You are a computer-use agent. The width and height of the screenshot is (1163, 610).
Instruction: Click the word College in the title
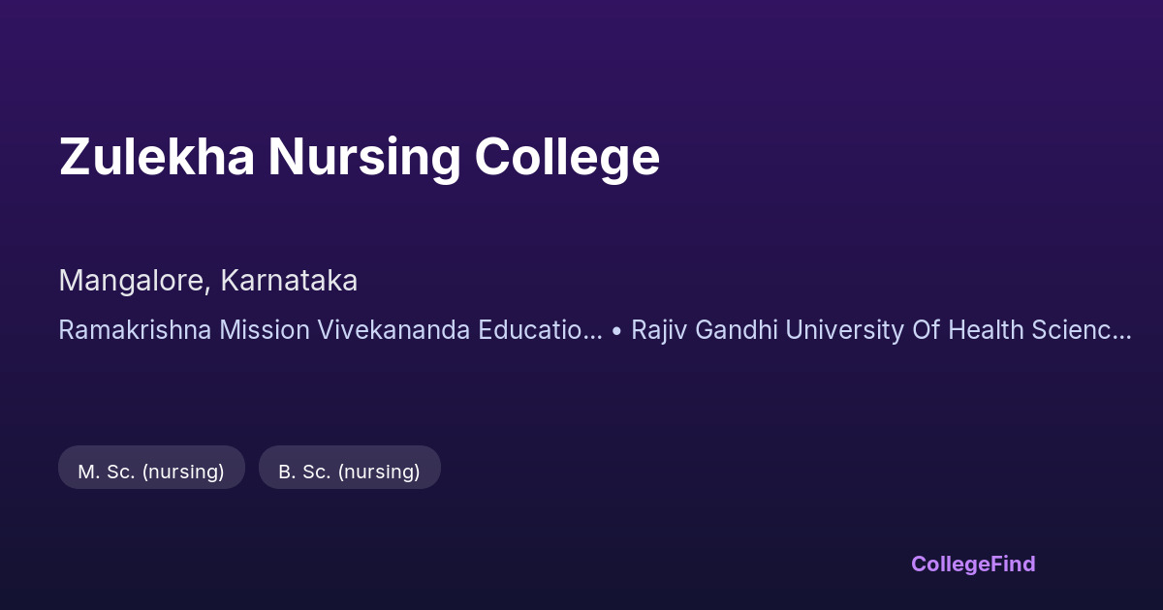[567, 157]
